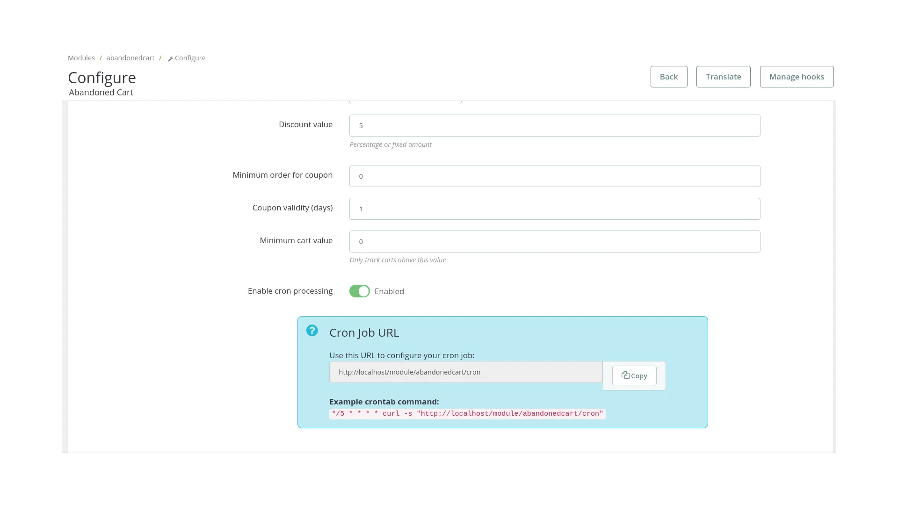The image size is (898, 505).
Task: Focus the Discount value input
Action: pyautogui.click(x=554, y=126)
